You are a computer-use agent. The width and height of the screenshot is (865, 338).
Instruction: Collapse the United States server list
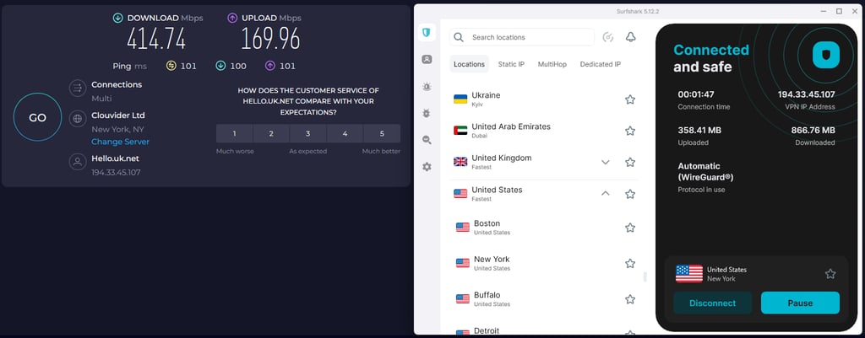pos(605,194)
